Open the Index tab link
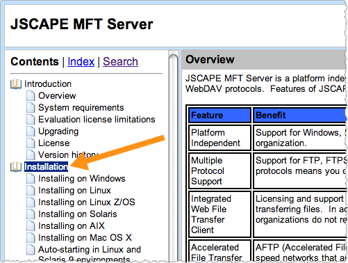The image size is (348, 263). click(x=81, y=62)
